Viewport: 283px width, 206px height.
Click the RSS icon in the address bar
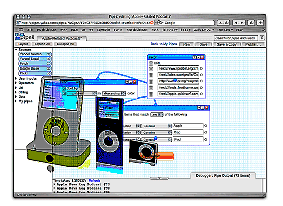pyautogui.click(x=152, y=23)
